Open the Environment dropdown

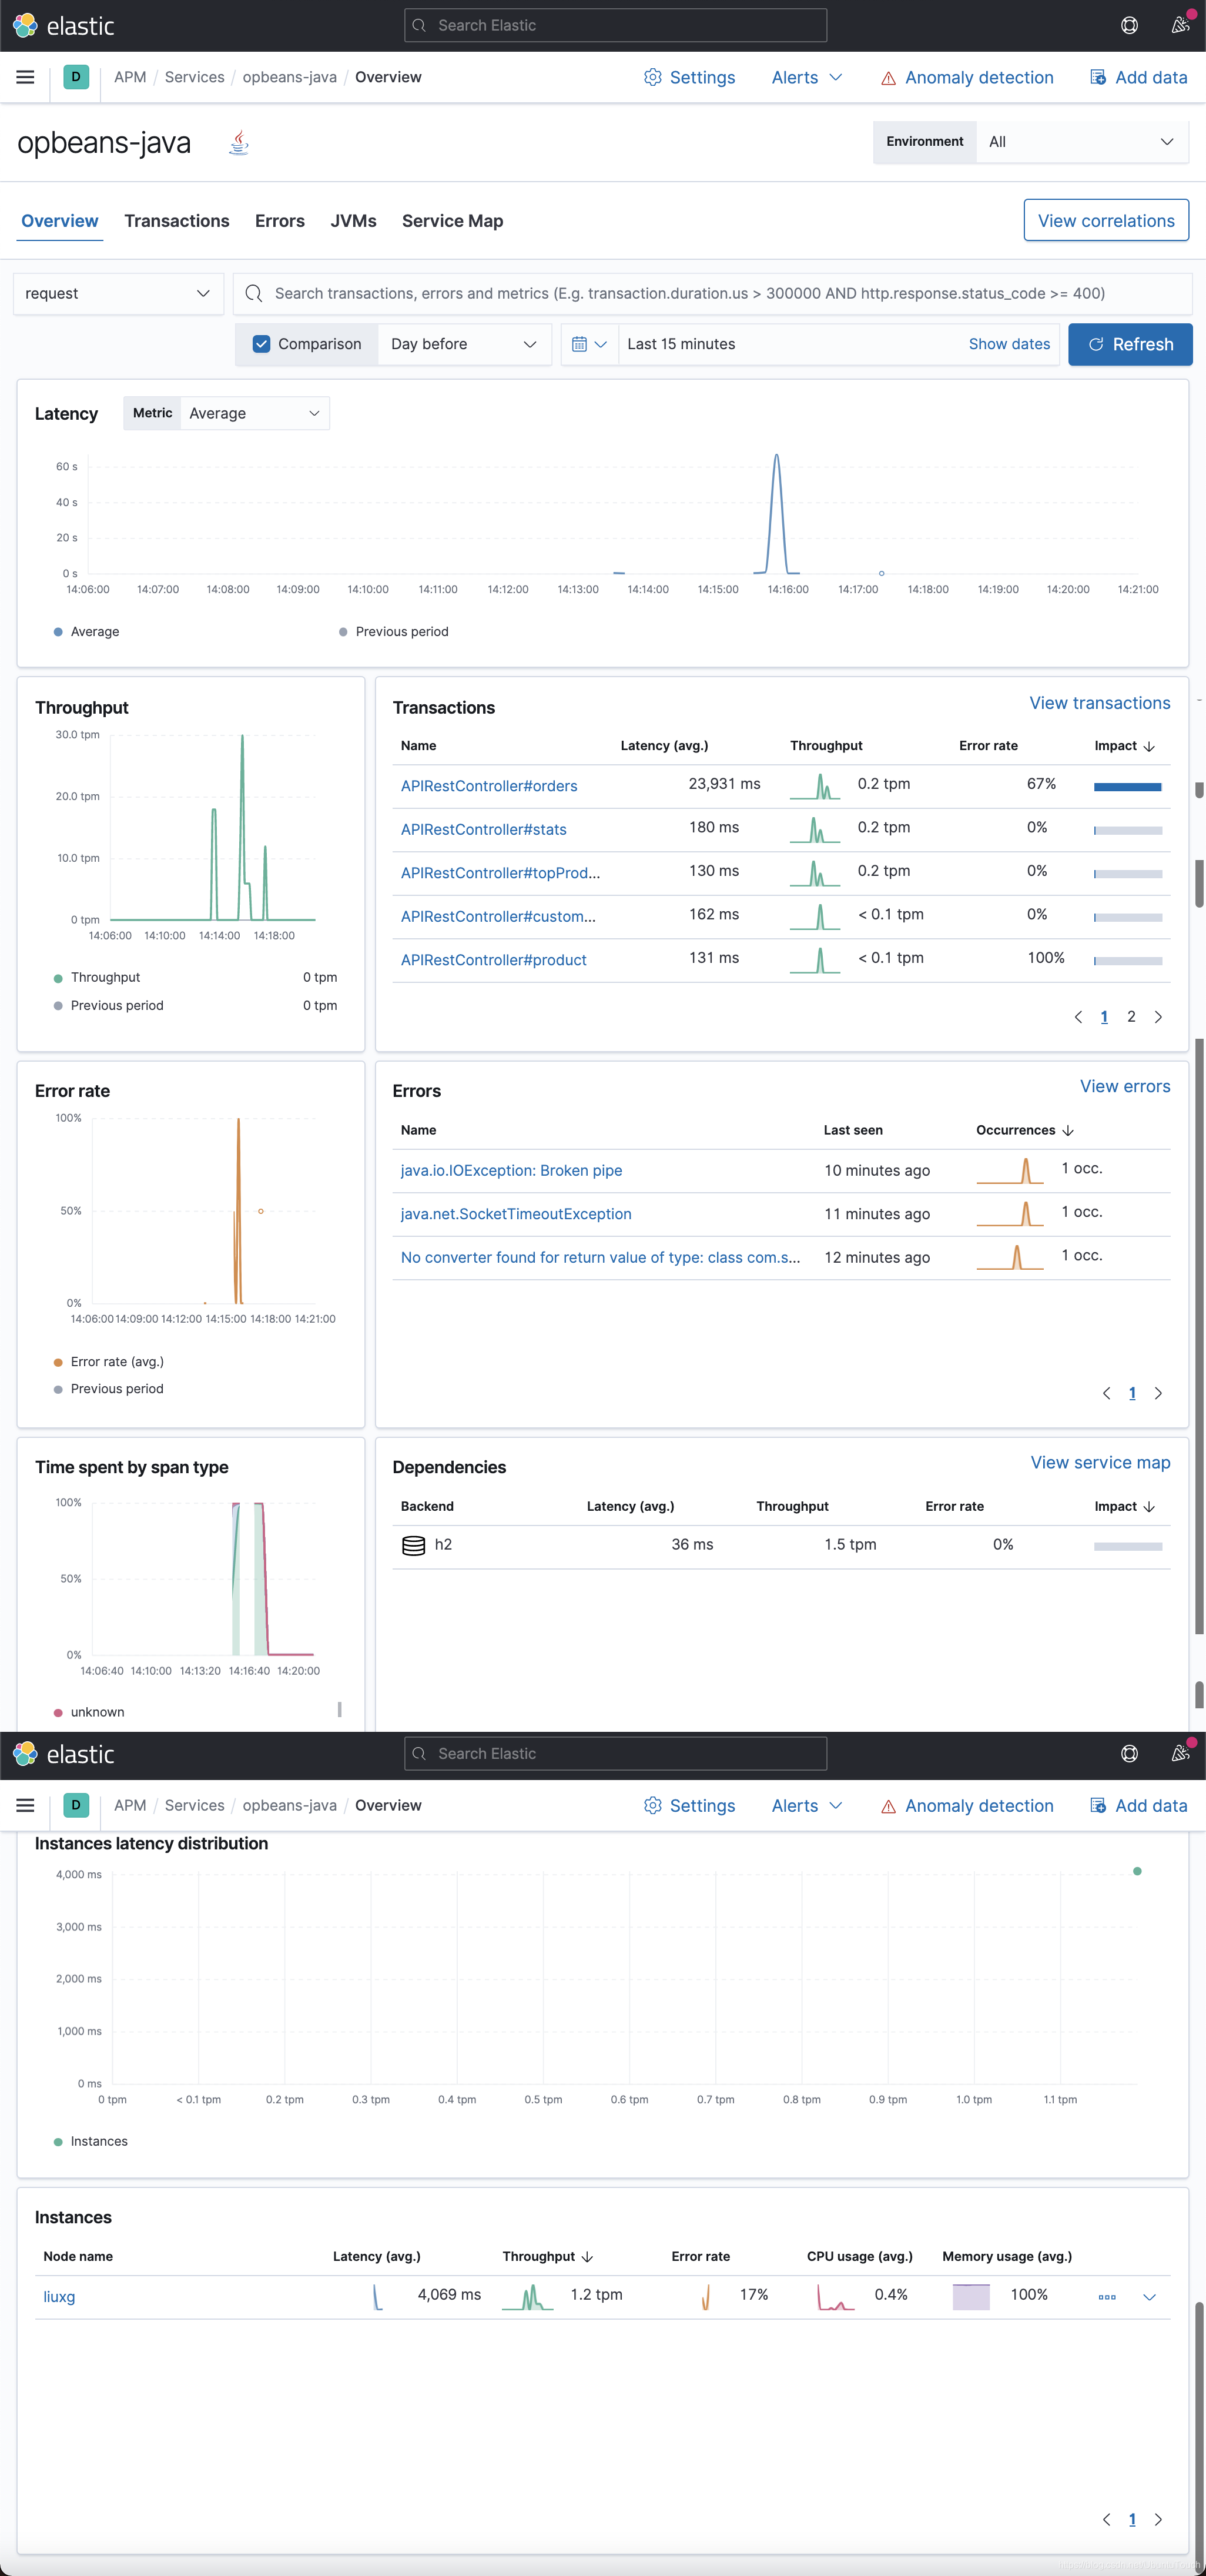point(1080,142)
